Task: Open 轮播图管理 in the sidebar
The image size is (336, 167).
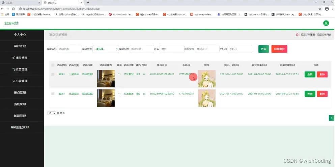Action: click(20, 58)
